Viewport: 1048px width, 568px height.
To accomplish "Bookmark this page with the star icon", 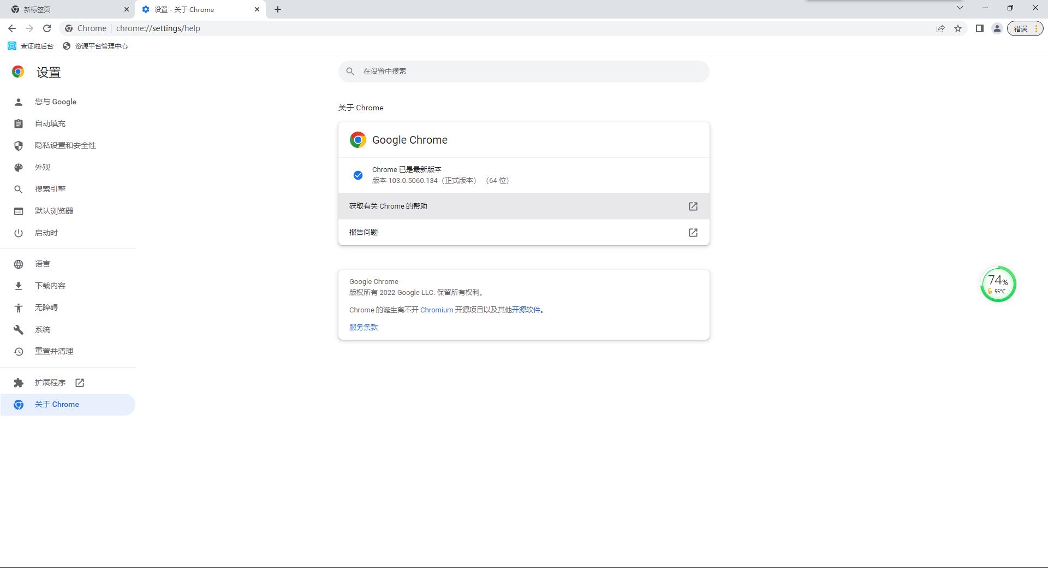I will 958,28.
